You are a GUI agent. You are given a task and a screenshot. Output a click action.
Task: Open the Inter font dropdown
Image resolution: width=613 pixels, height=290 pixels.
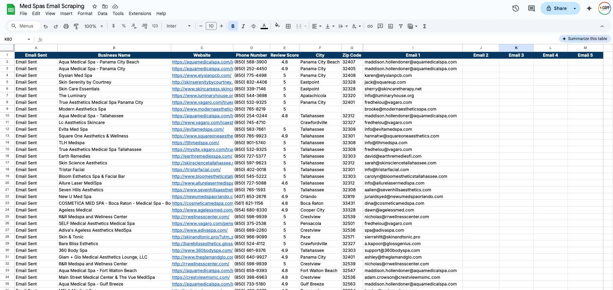[x=178, y=26]
